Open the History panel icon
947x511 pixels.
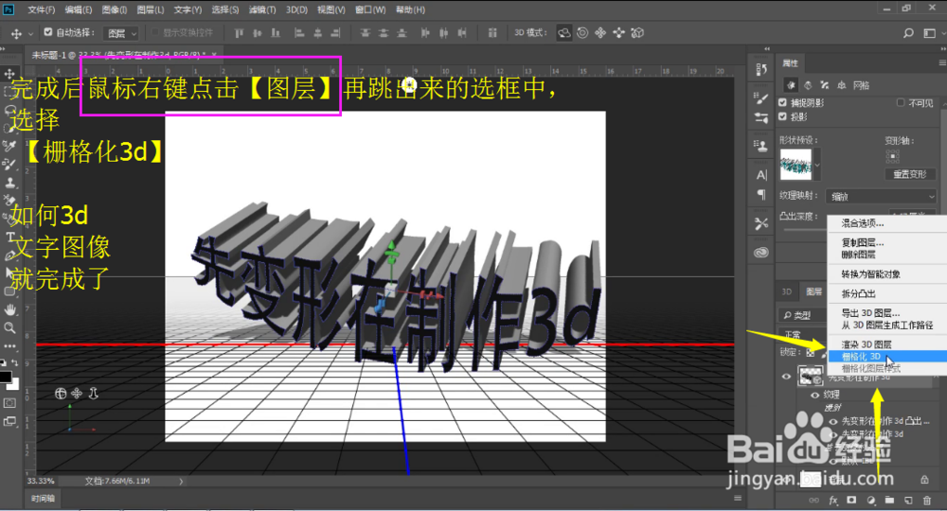761,70
